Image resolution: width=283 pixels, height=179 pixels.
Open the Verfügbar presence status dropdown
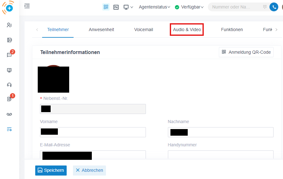click(189, 7)
